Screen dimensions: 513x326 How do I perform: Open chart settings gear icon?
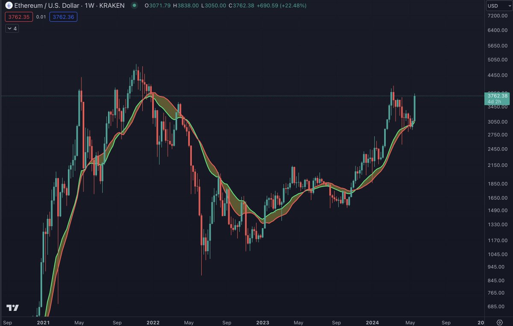[x=499, y=322]
